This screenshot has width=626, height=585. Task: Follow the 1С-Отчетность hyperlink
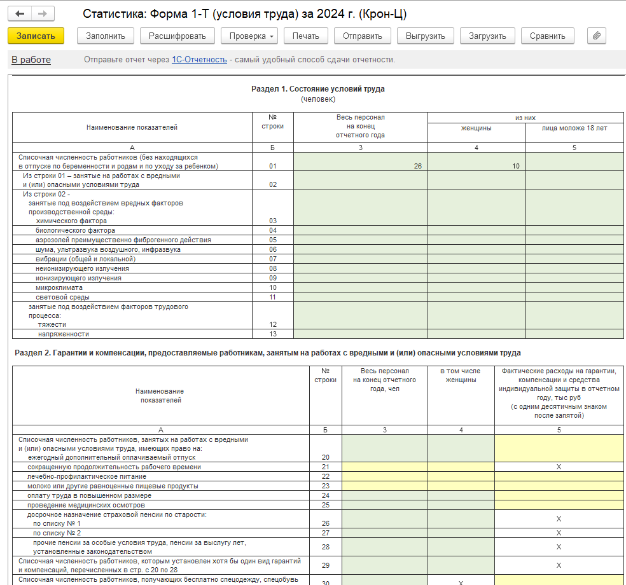199,60
